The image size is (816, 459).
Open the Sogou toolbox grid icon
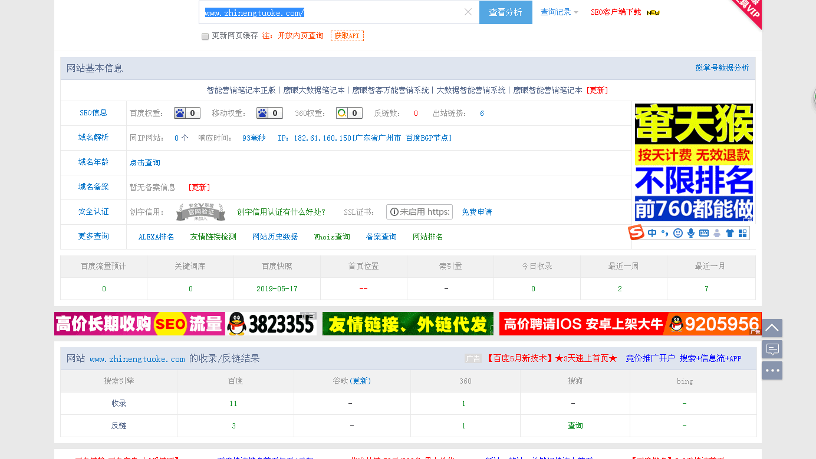(x=743, y=233)
